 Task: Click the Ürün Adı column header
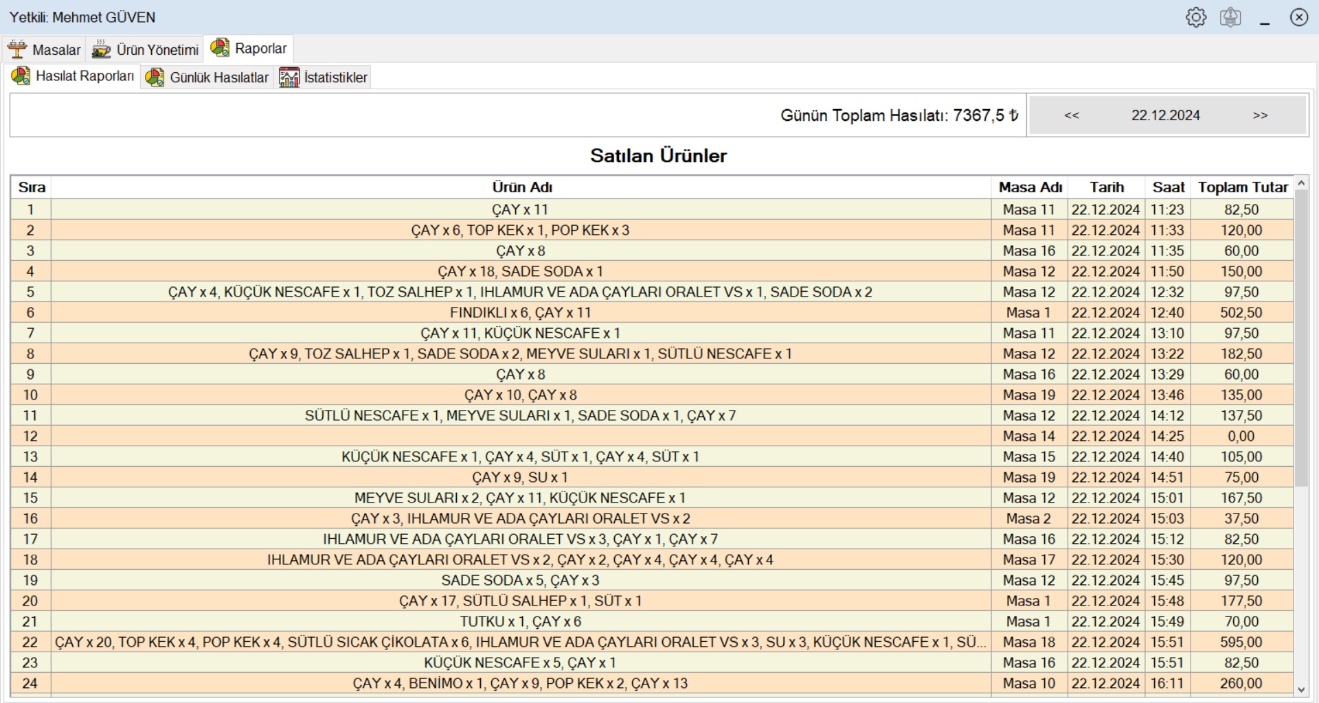(x=521, y=187)
